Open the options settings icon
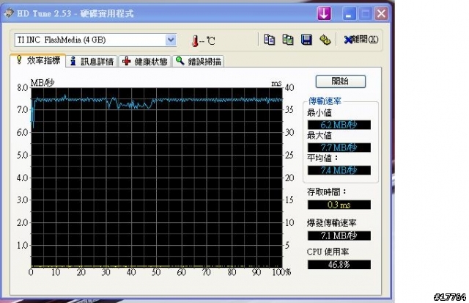This screenshot has height=303, width=469. tap(325, 40)
